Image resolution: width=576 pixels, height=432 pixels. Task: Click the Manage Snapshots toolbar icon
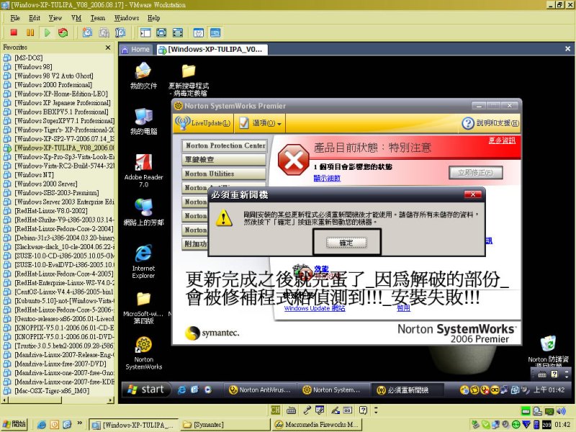point(120,32)
